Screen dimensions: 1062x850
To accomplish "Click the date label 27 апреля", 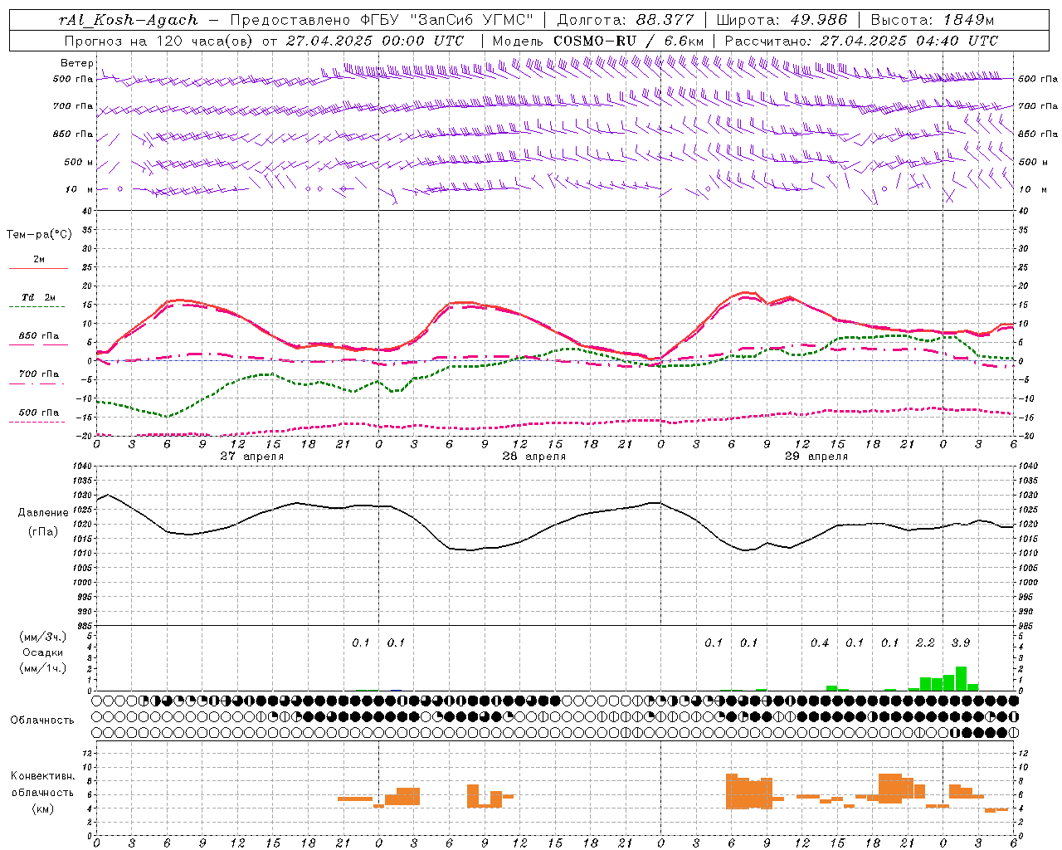I will click(251, 457).
